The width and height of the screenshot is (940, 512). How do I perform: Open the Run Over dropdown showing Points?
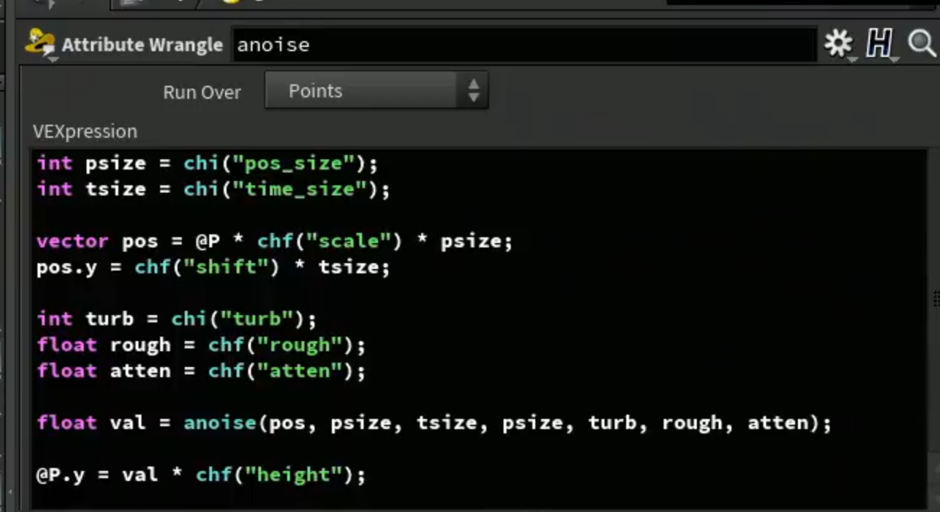377,91
